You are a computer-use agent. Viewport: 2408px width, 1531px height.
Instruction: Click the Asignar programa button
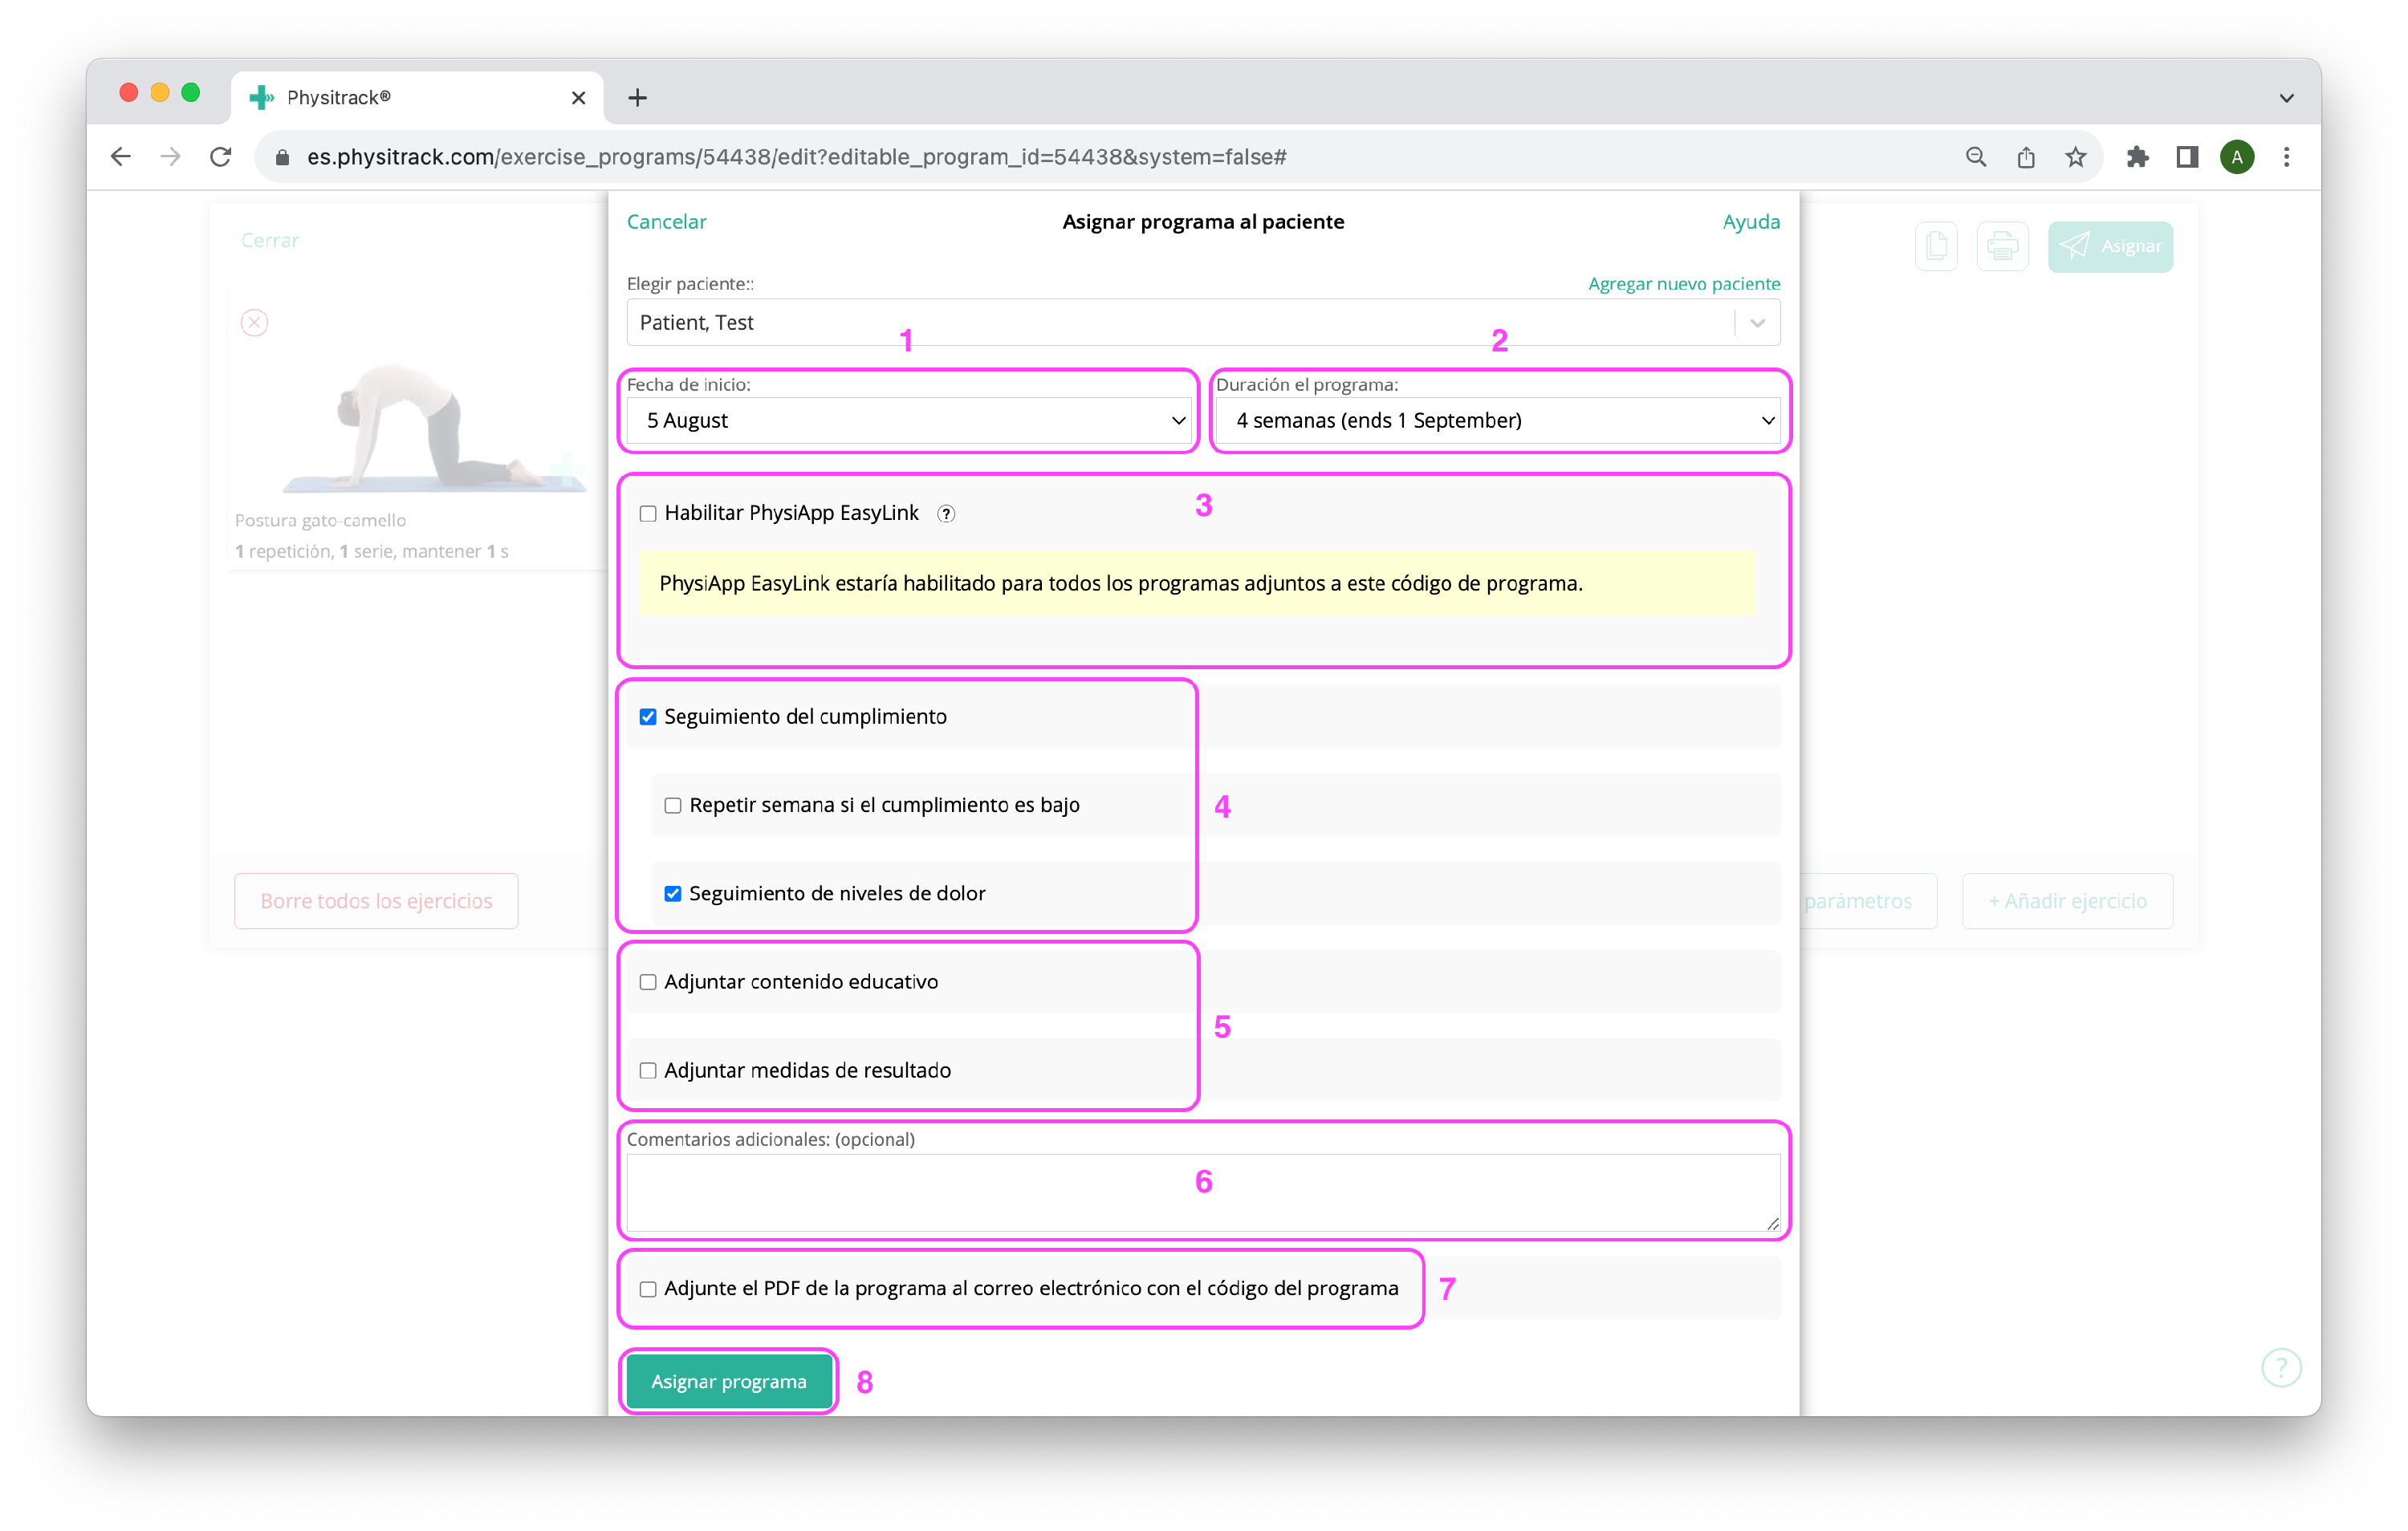tap(729, 1381)
